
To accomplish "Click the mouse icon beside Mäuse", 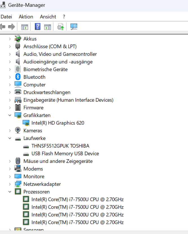I will pos(18,161).
